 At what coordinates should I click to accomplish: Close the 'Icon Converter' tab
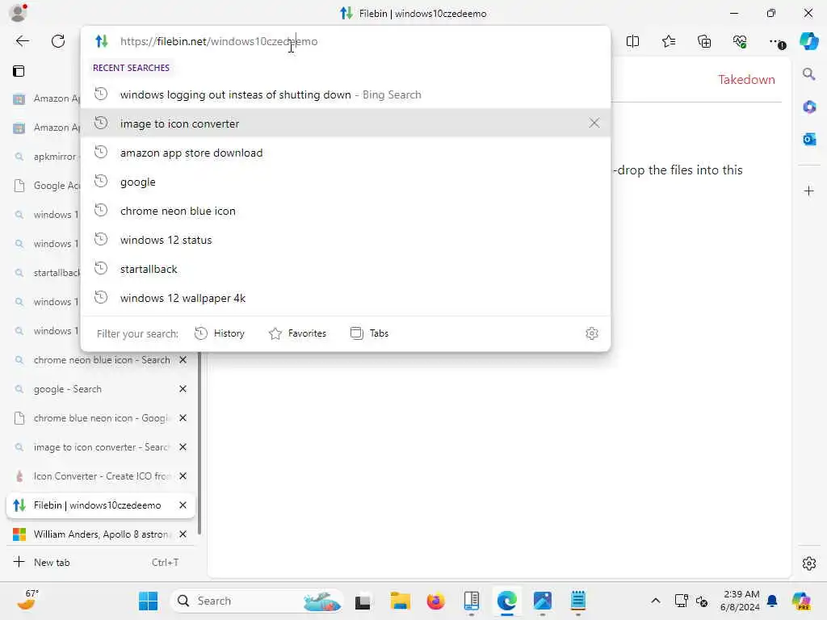(x=183, y=476)
